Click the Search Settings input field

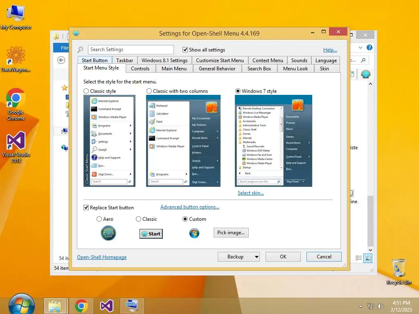tap(131, 49)
